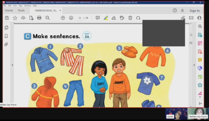Rotate the page clockwise
209x121 pixels.
tap(138, 18)
